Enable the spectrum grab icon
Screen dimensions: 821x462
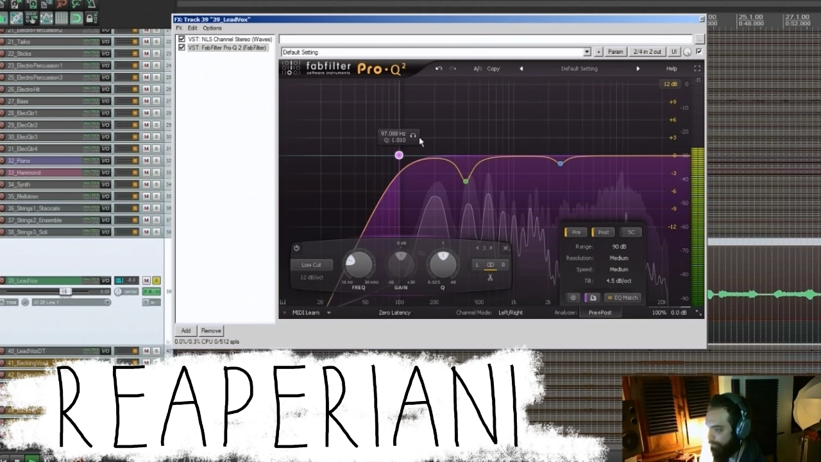pyautogui.click(x=593, y=298)
